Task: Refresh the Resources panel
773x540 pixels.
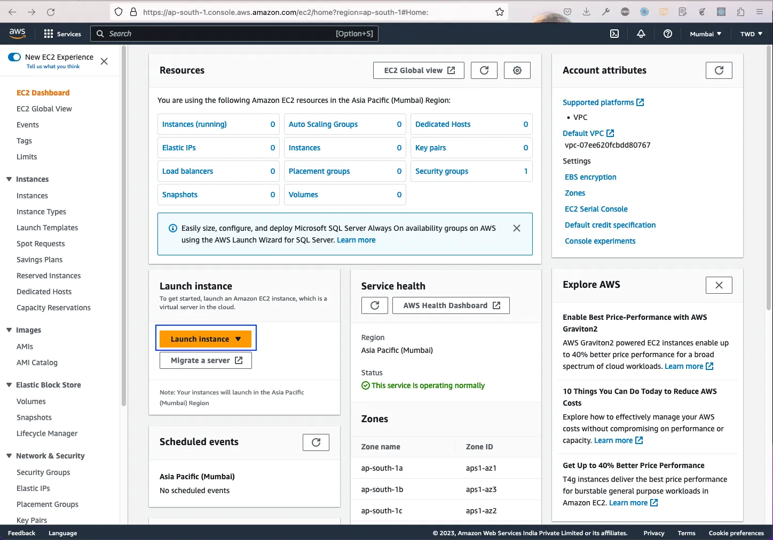Action: click(484, 70)
